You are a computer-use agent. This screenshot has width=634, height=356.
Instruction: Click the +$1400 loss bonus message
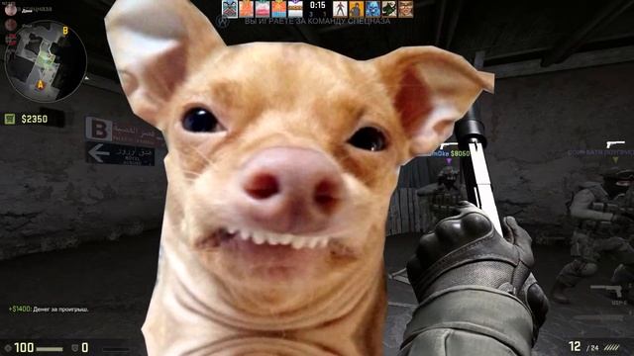(49, 310)
